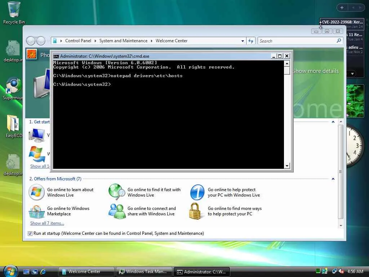Screen dimensions: 369x277
Task: Collapse Offers from Microsoft section chevron
Action: (x=333, y=179)
